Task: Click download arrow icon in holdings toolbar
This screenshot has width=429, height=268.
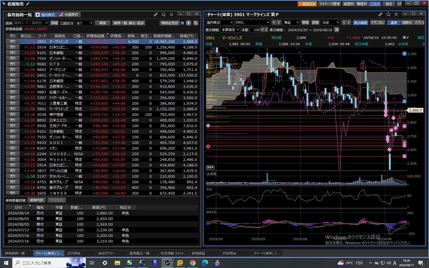Action: 188,23
